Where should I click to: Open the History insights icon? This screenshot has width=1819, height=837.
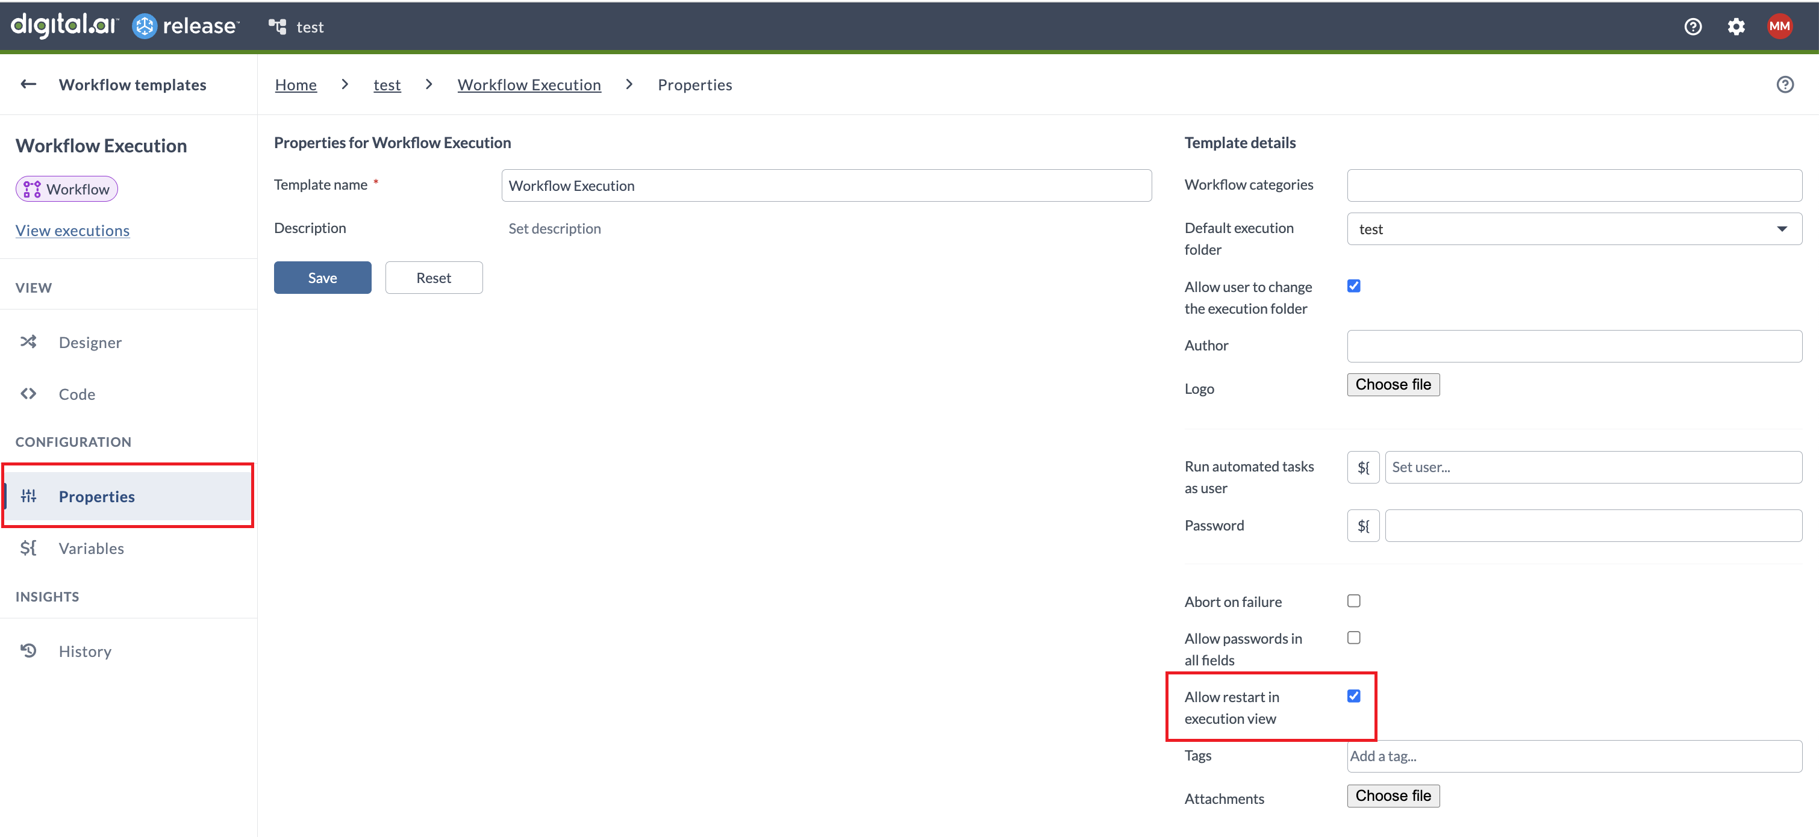pos(28,650)
